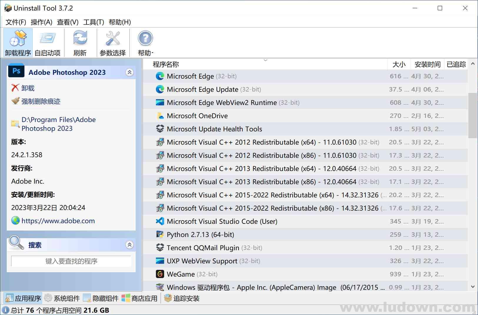Open the https://www.adobe.com link

point(58,221)
